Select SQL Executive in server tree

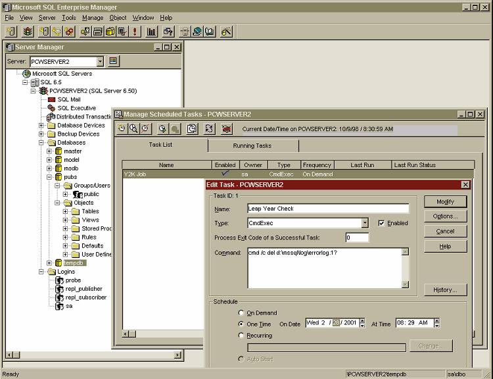76,108
